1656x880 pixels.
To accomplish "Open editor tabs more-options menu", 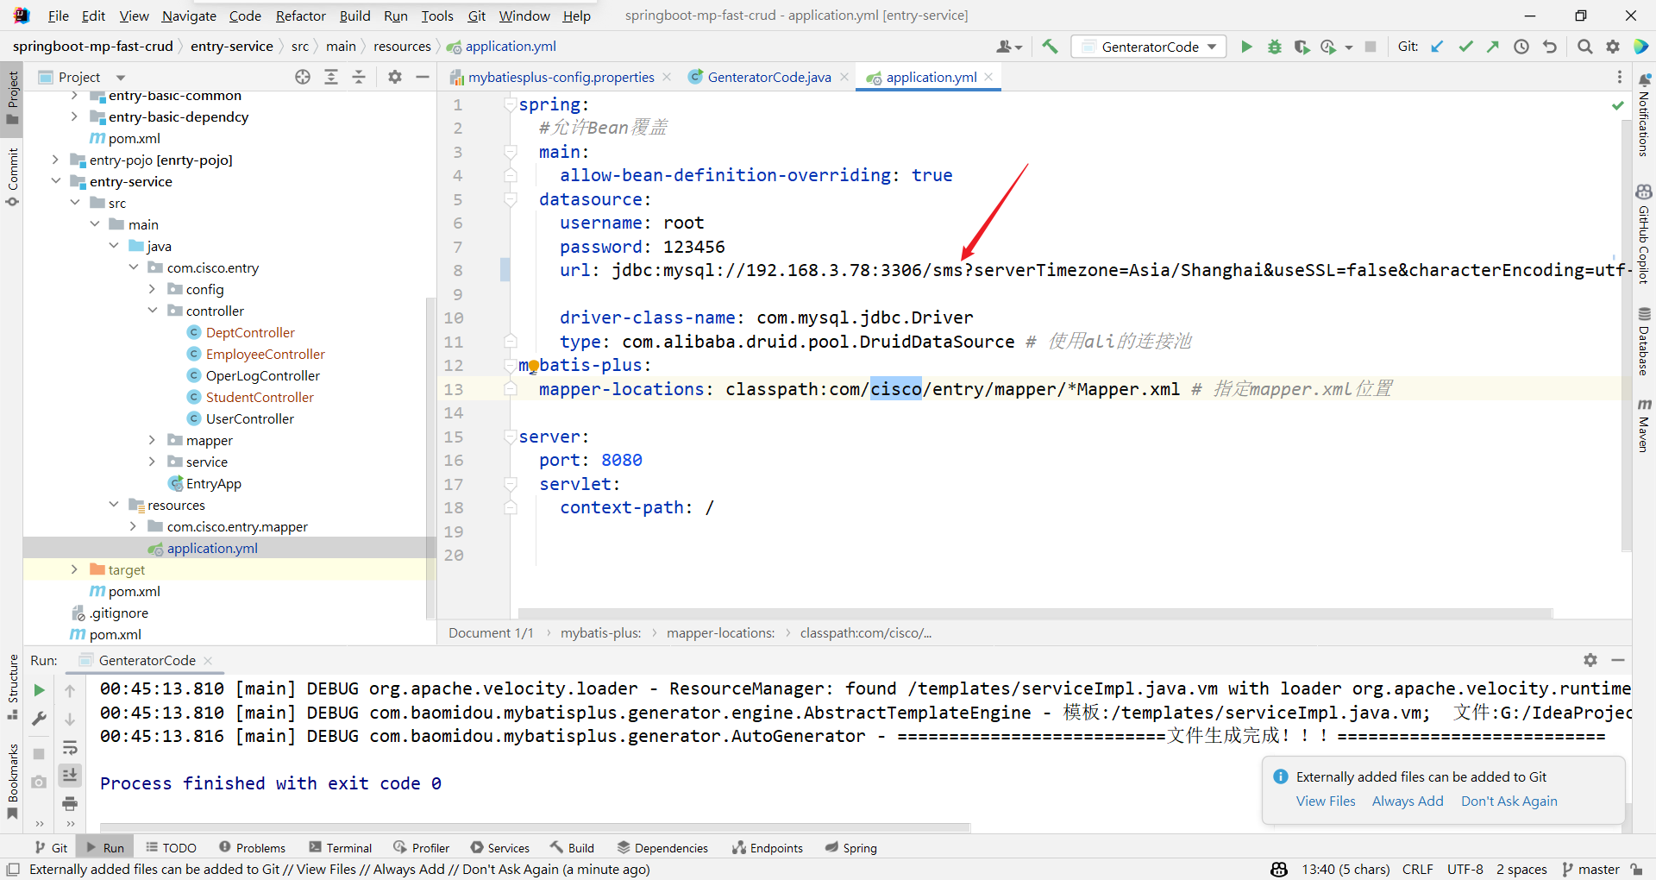I will coord(1620,77).
